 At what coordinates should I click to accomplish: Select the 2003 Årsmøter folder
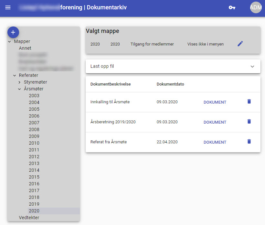pos(34,96)
